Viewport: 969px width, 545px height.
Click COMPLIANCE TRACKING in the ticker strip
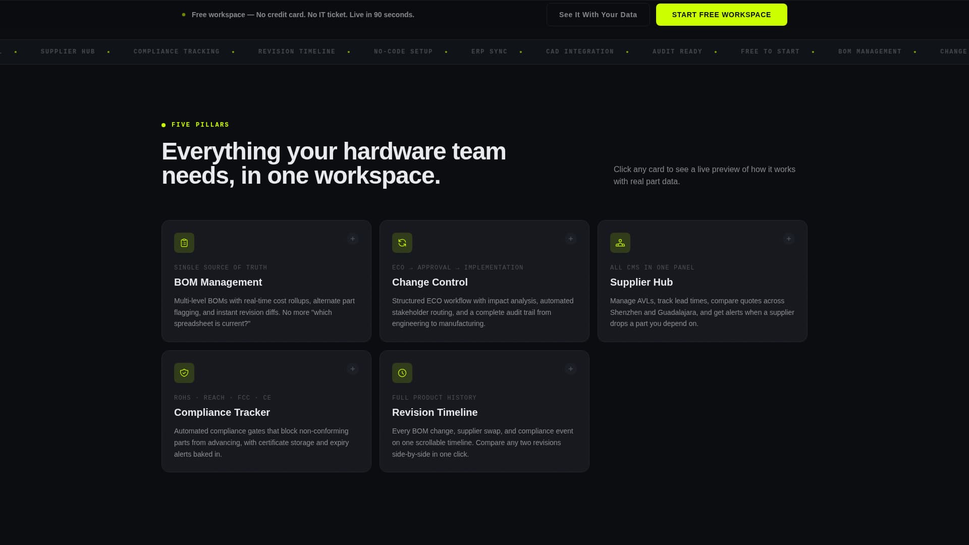(177, 51)
